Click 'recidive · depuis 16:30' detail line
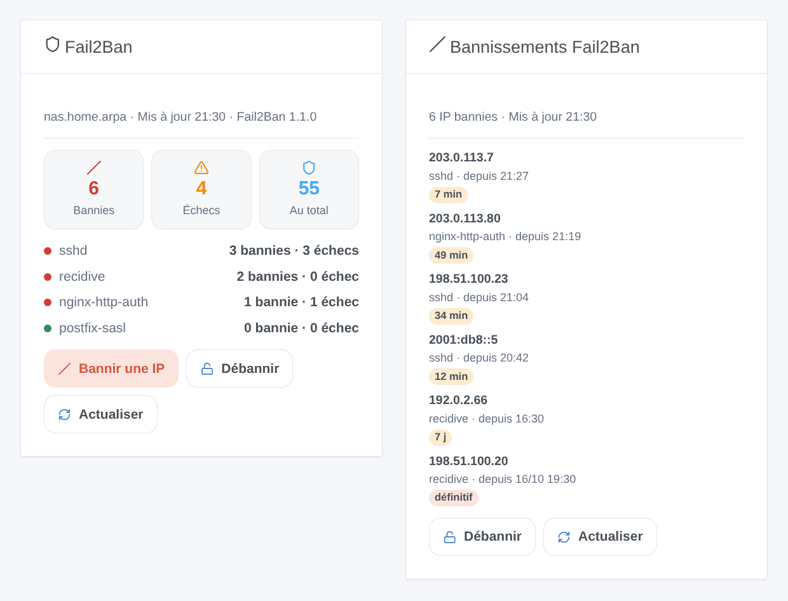The height and width of the screenshot is (601, 788). click(x=486, y=419)
